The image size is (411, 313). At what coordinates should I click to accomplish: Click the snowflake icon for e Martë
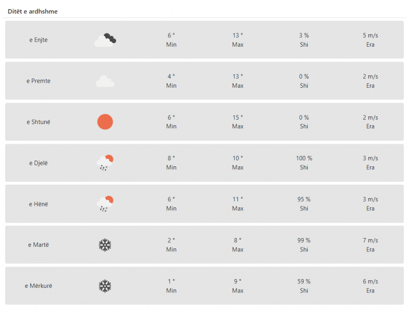[x=105, y=245]
